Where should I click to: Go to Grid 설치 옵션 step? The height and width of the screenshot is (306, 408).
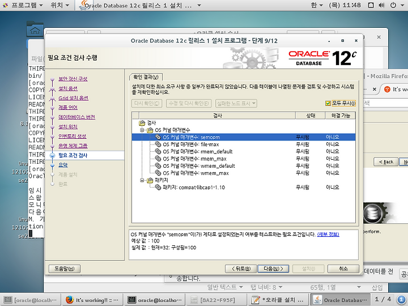[73, 98]
